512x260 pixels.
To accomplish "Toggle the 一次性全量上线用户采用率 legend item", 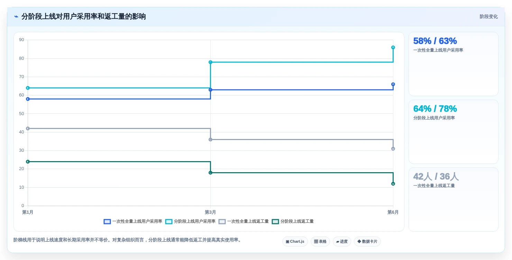I will pos(133,222).
